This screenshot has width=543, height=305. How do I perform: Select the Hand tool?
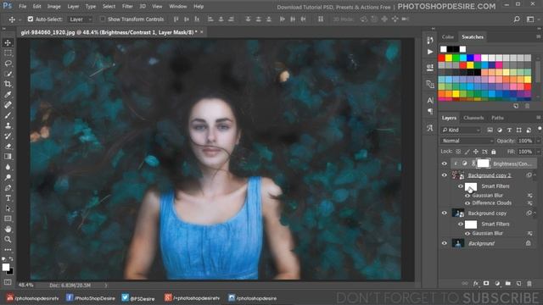click(x=8, y=229)
